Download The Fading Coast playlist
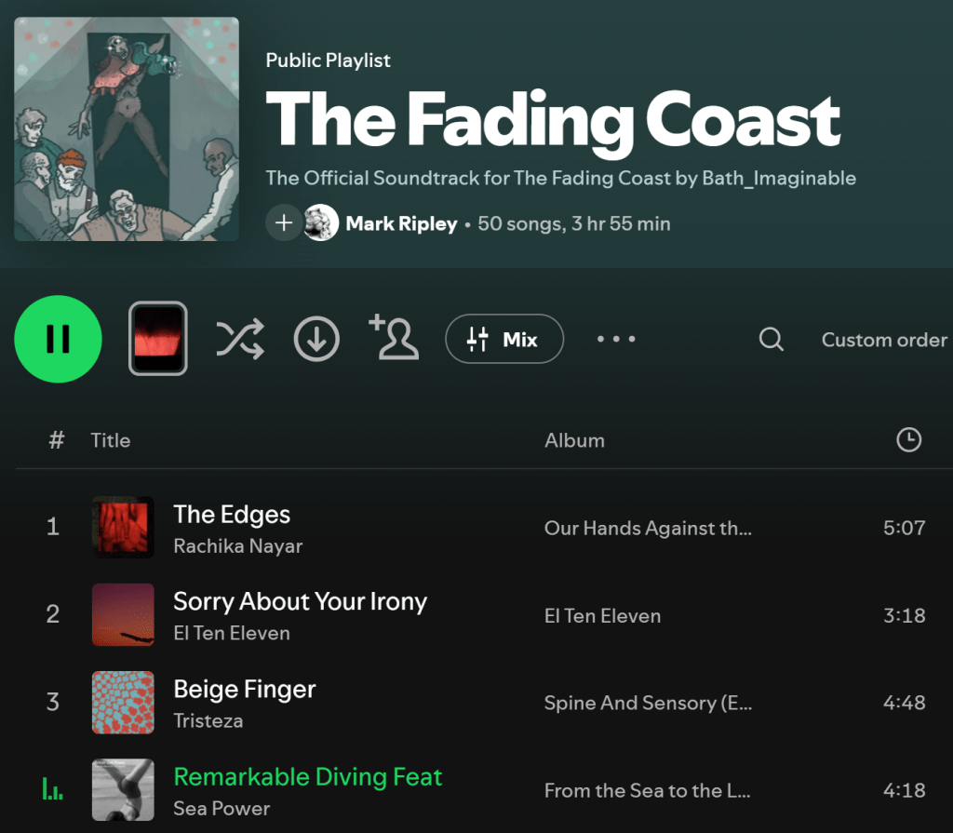 [x=316, y=339]
